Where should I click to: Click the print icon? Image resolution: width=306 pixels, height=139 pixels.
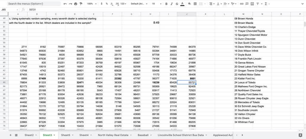click(75, 4)
